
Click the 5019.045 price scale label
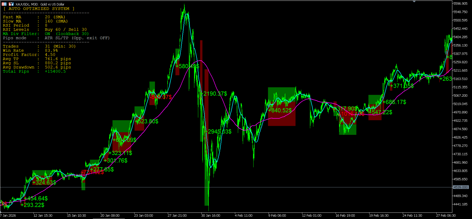point(460,104)
